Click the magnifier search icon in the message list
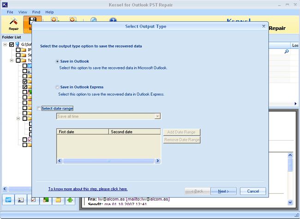Viewport: 300px width, 219px height. pyautogui.click(x=287, y=51)
